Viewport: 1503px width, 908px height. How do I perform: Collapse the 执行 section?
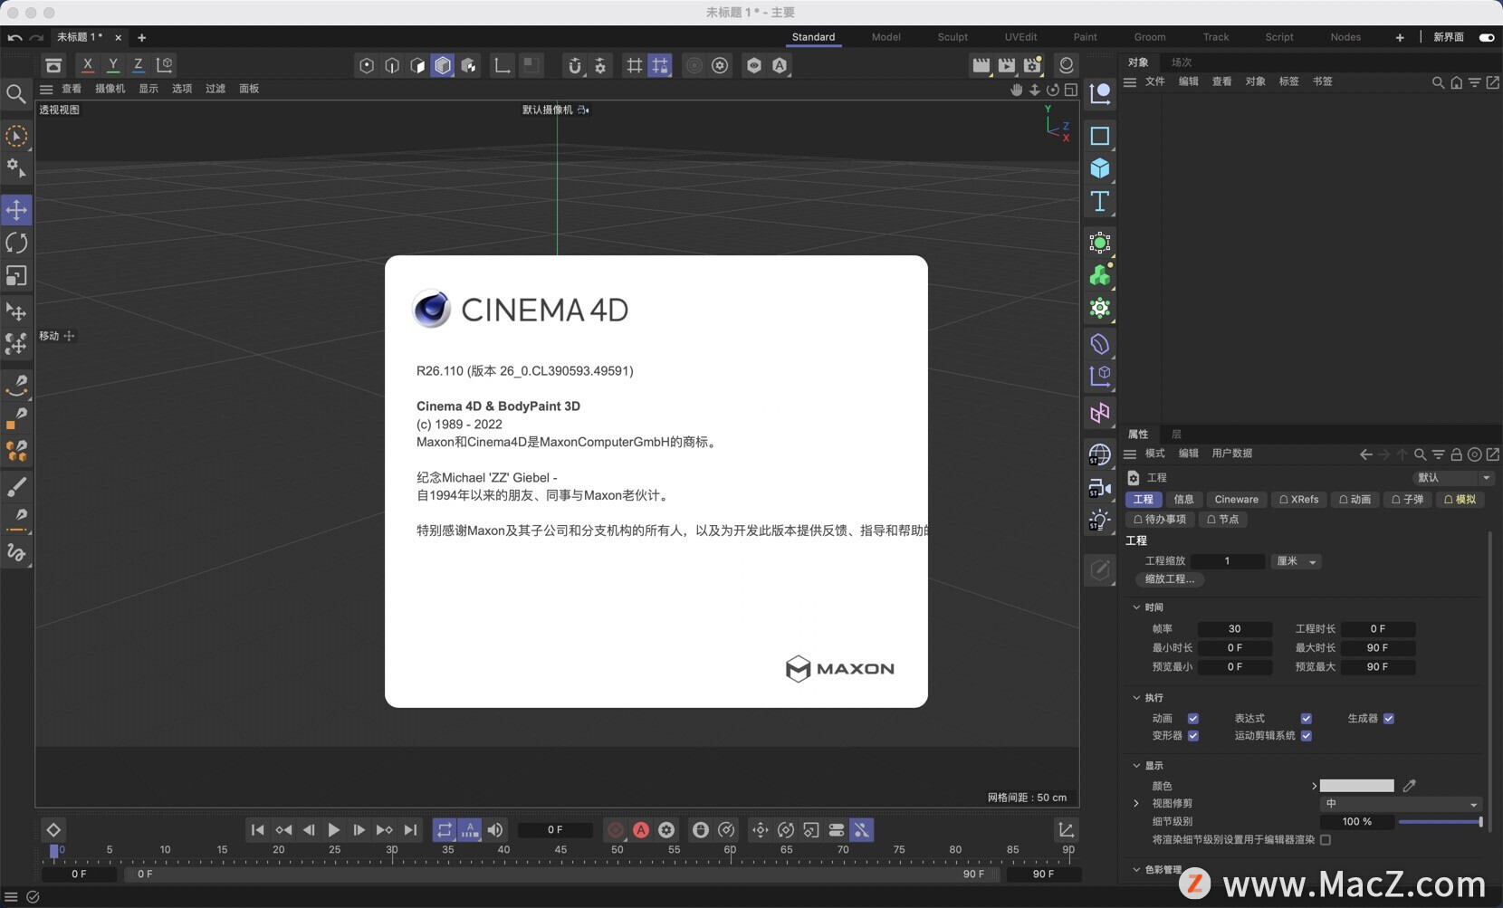coord(1137,698)
